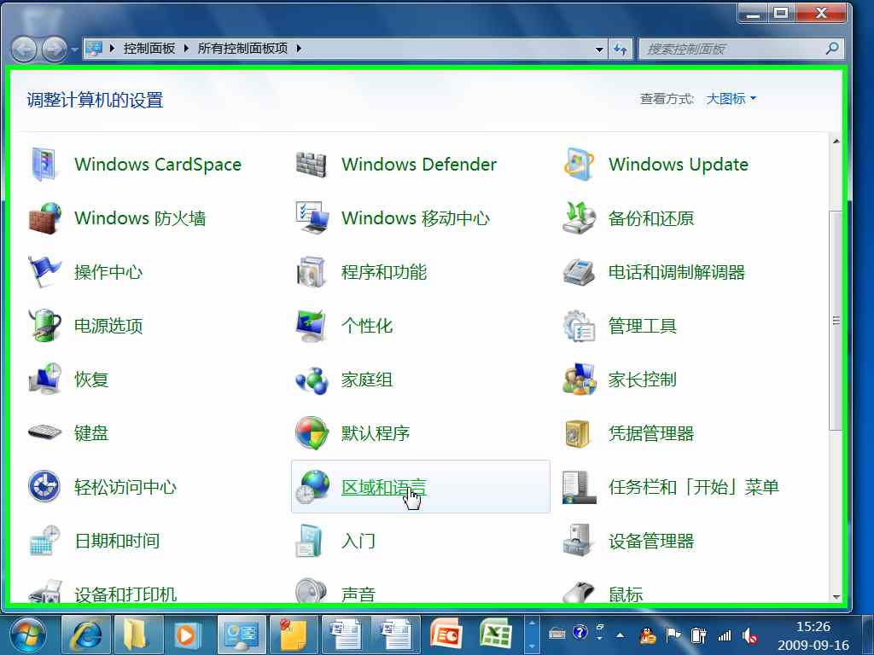Switch to PowerPoint on taskbar
The height and width of the screenshot is (655, 874).
tap(446, 635)
